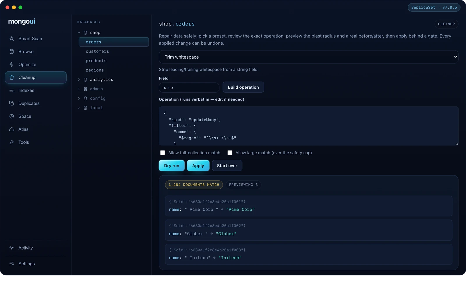Switch to the Indexes section
Screen dimensions: 466x307
[36, 90]
